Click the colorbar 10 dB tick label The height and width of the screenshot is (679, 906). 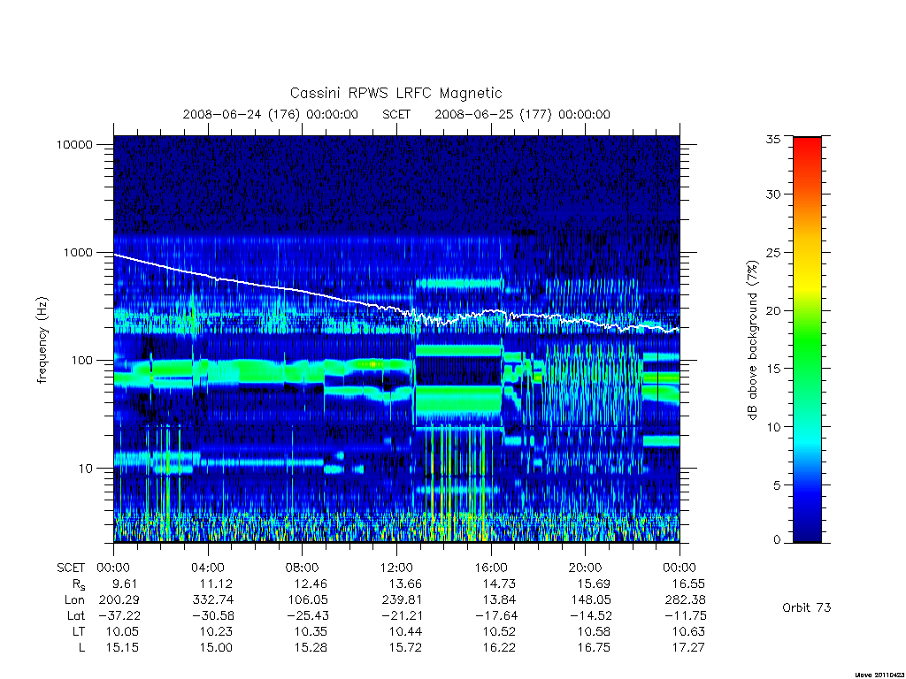tap(773, 427)
